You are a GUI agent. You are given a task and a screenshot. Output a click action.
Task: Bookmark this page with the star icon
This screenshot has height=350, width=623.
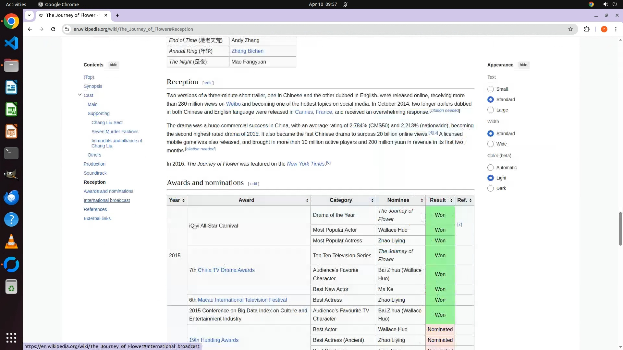[x=570, y=29]
